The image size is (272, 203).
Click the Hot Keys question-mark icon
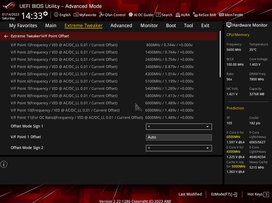click(266, 194)
